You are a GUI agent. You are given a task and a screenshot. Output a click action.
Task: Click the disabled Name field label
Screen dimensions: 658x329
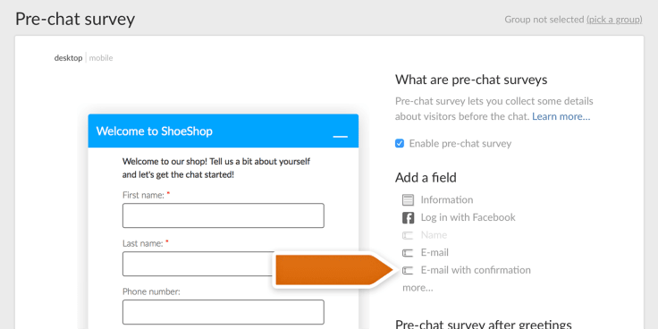click(x=434, y=235)
